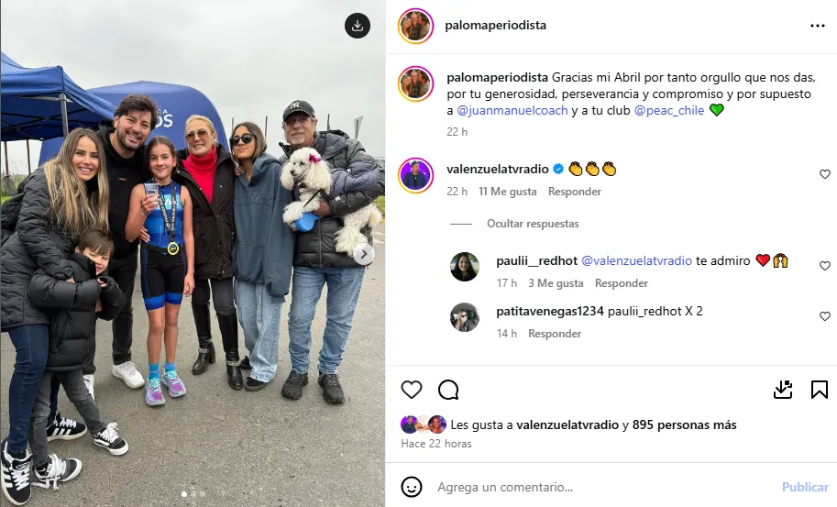Like the patitavenegas1234 reply

click(x=825, y=316)
